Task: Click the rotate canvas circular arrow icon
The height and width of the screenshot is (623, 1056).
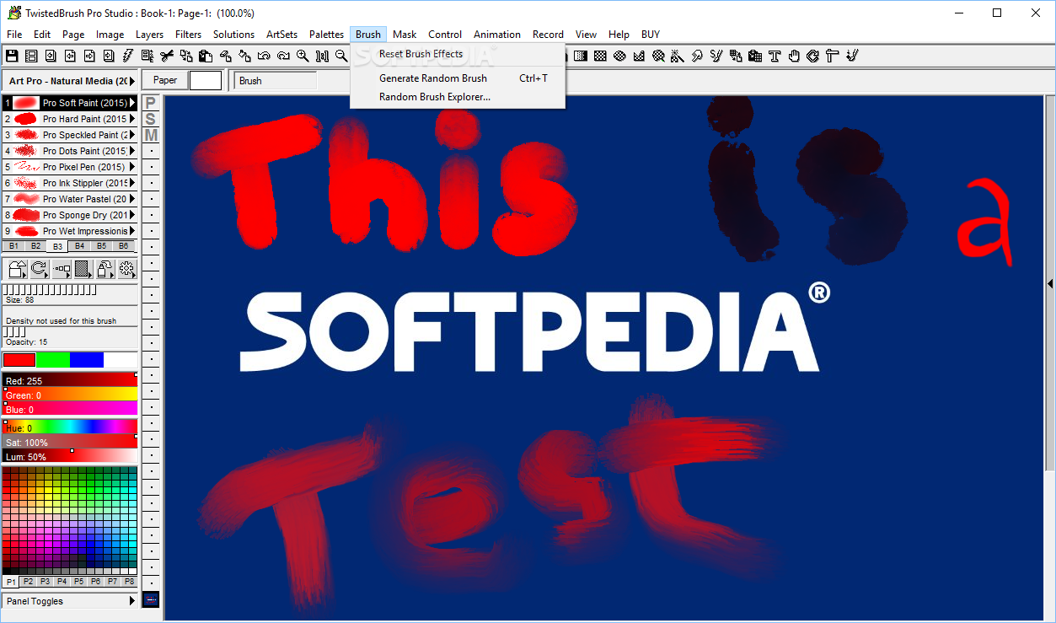Action: point(813,56)
